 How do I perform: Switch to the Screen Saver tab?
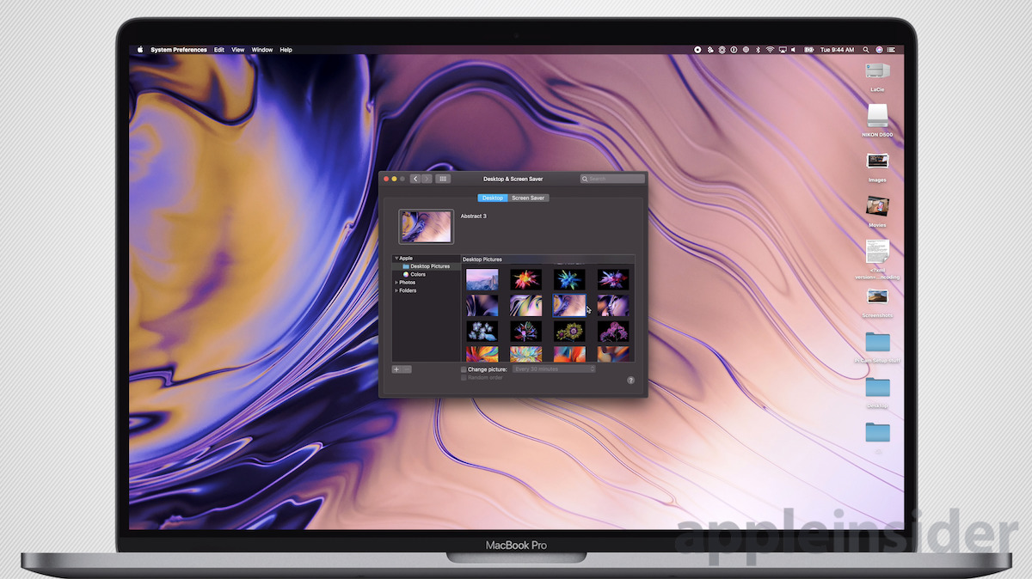coord(528,198)
